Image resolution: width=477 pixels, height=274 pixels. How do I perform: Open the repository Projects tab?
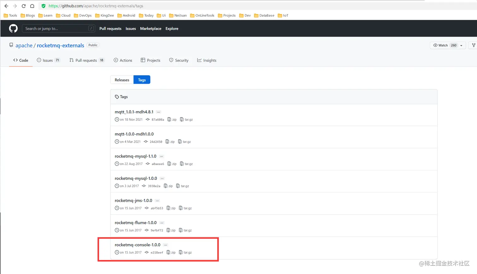point(150,60)
